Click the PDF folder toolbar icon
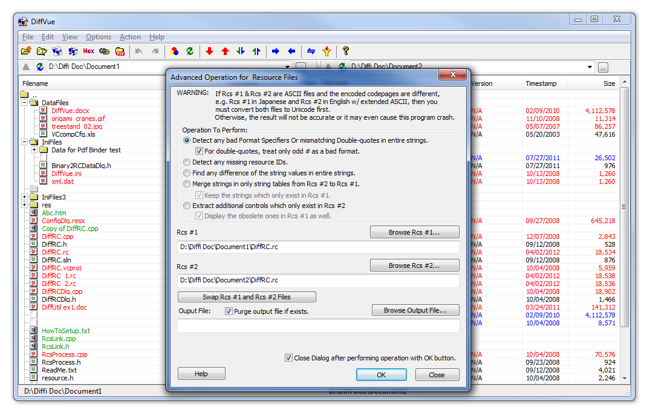This screenshot has height=413, width=650. [x=120, y=51]
